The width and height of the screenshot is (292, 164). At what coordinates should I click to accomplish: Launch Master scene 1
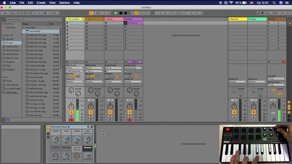[269, 23]
